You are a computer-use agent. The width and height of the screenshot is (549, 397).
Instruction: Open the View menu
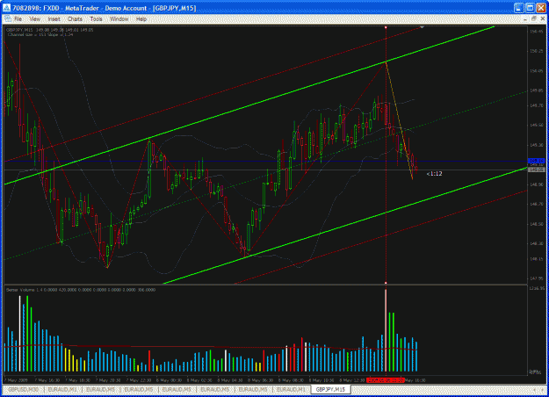(x=34, y=19)
